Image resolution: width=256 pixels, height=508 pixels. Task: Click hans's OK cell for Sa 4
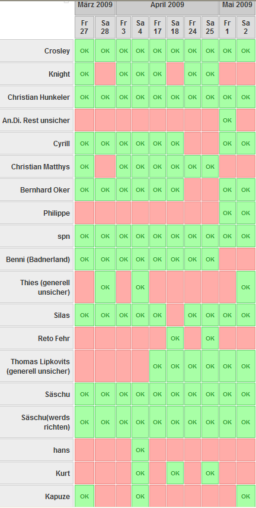140,450
